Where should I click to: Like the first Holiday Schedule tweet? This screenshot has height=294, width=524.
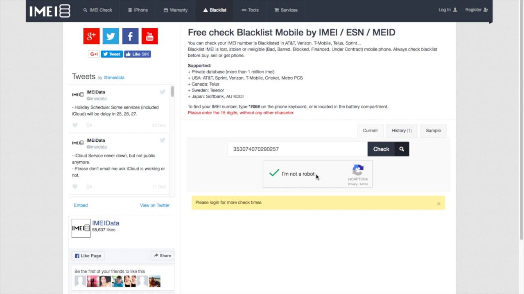tap(75, 125)
